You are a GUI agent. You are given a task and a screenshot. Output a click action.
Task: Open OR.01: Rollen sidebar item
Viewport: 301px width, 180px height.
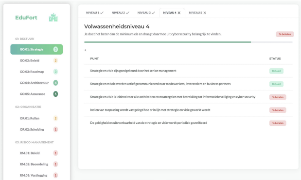[x=36, y=118]
